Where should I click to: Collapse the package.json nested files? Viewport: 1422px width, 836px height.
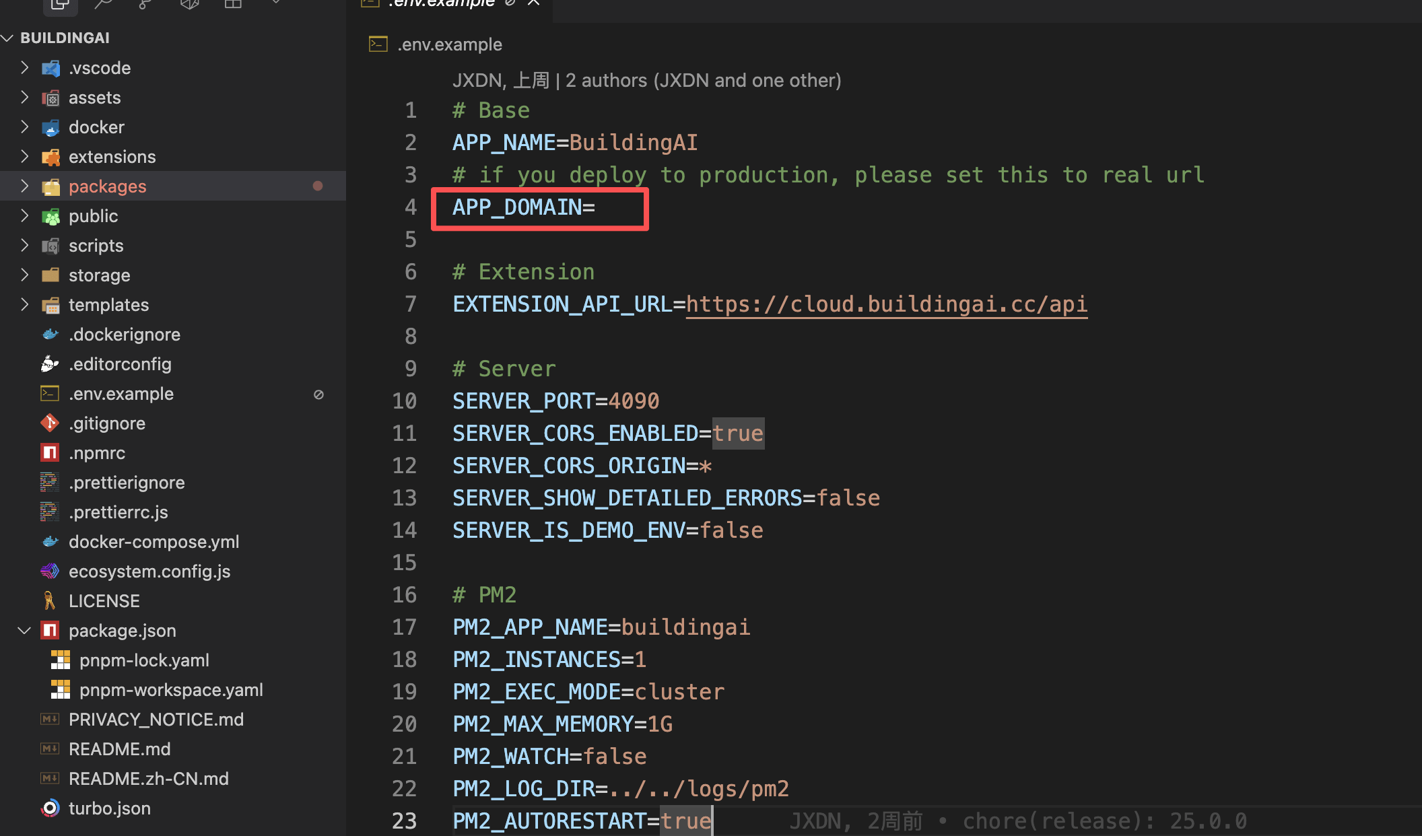click(25, 631)
